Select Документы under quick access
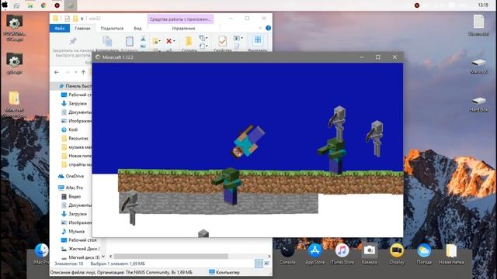The image size is (497, 279). [x=76, y=112]
